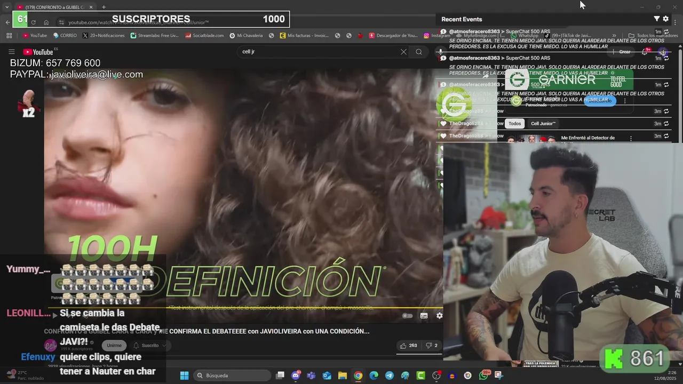Open YouTube notifications bell
Image resolution: width=683 pixels, height=384 pixels.
[645, 52]
